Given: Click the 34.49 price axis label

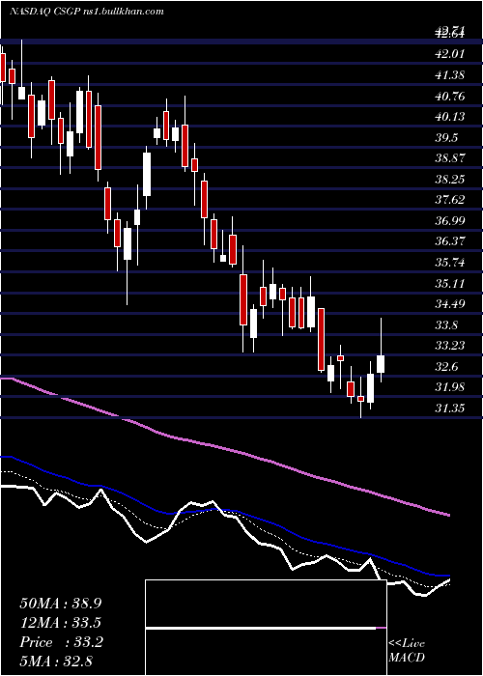Looking at the screenshot, I should click(450, 304).
